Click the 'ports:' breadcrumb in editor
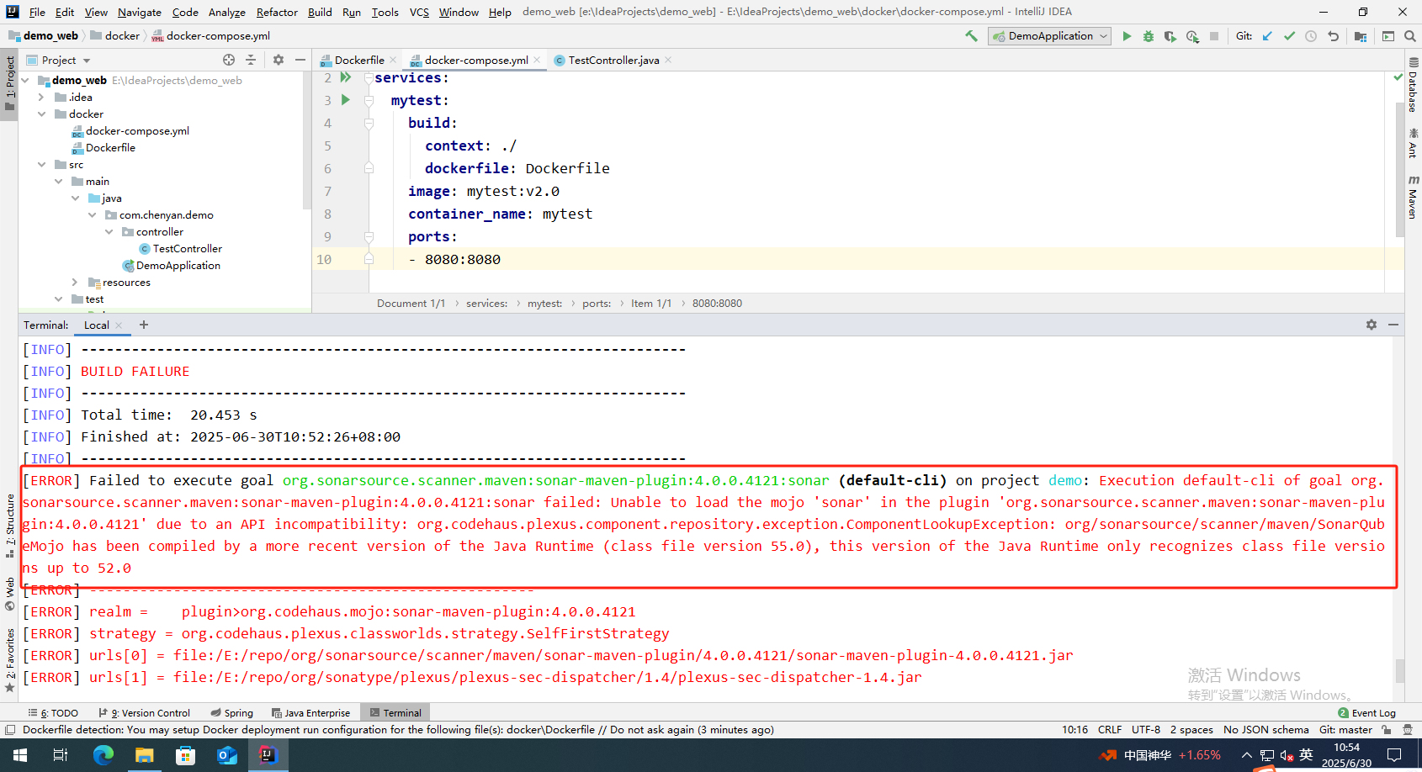This screenshot has width=1422, height=772. (597, 304)
